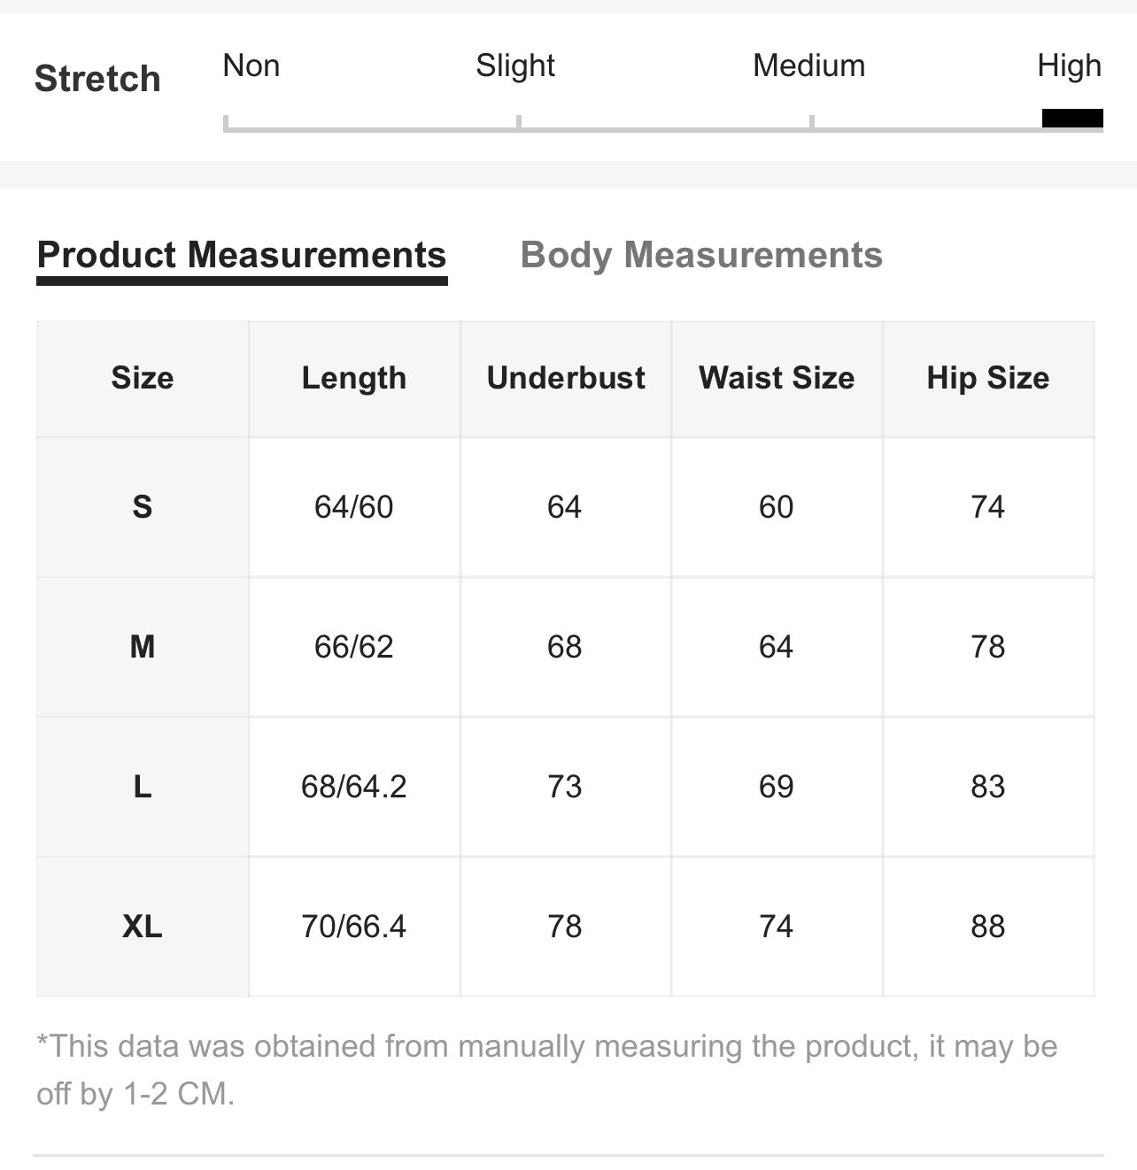The width and height of the screenshot is (1137, 1170).
Task: Click the XL size row label
Action: click(143, 927)
